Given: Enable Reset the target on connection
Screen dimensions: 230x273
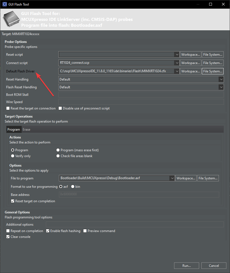Looking at the screenshot, I should click(8, 108).
